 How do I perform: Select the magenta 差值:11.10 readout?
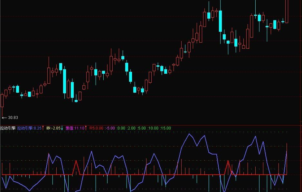point(75,128)
